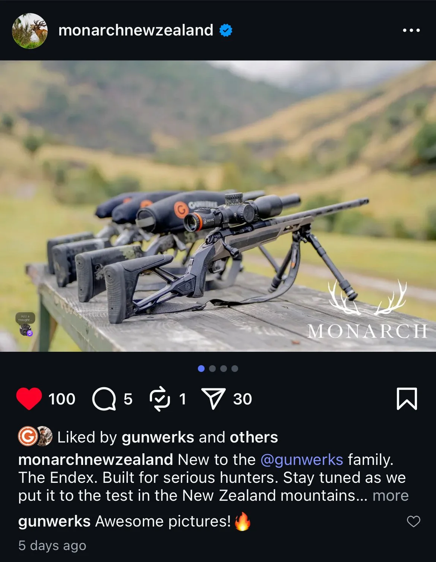Unlike the post via red heart

pyautogui.click(x=29, y=399)
